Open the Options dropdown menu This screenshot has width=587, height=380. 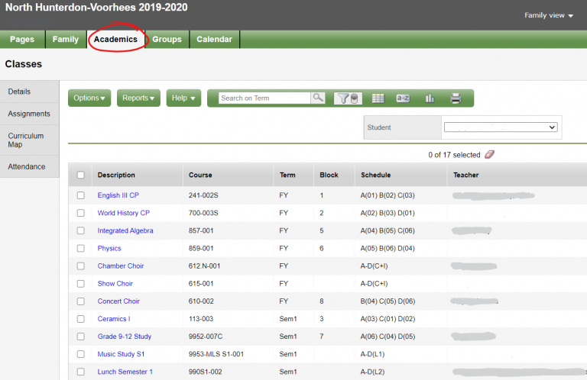tap(89, 98)
